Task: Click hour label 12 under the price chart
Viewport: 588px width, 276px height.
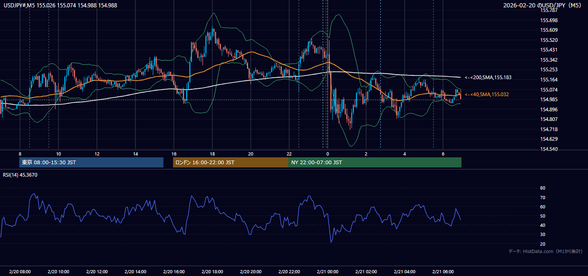Action: (x=97, y=154)
